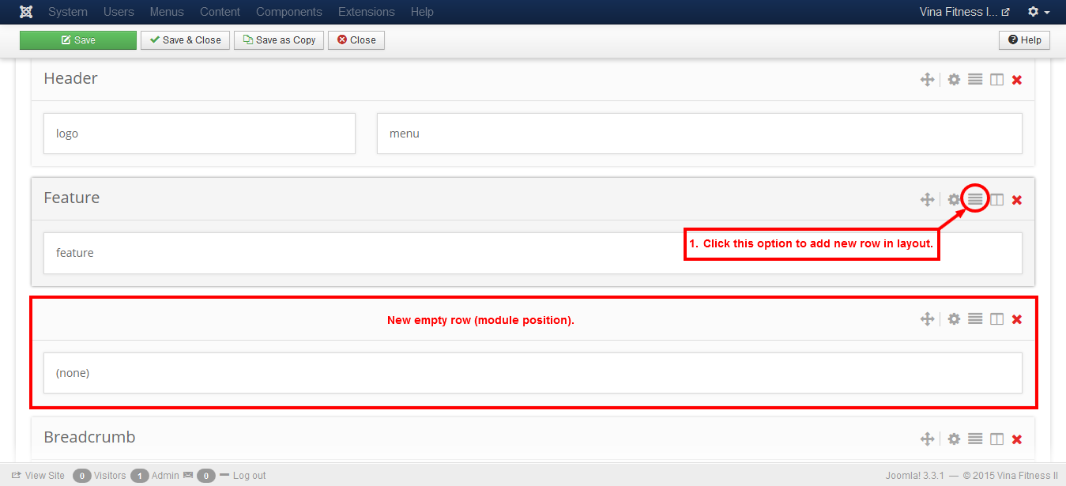The width and height of the screenshot is (1066, 486).
Task: Click Save & Close button
Action: (186, 40)
